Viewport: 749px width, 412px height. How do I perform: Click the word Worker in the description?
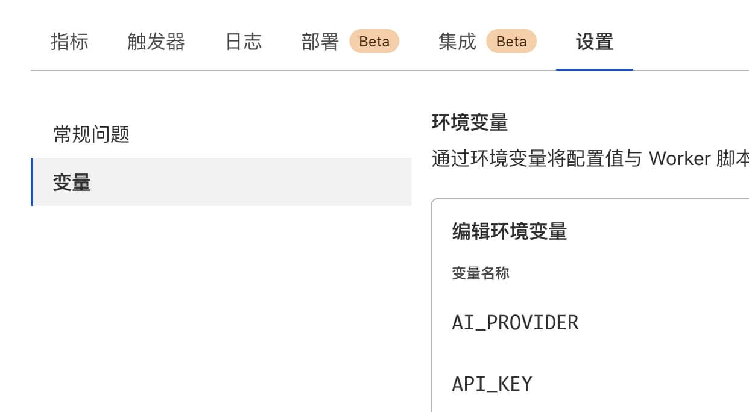[x=680, y=159]
